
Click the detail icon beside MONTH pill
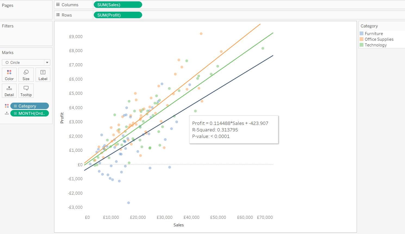pos(7,113)
